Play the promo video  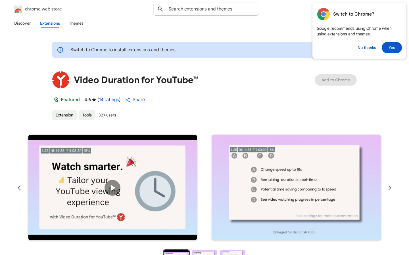click(112, 188)
